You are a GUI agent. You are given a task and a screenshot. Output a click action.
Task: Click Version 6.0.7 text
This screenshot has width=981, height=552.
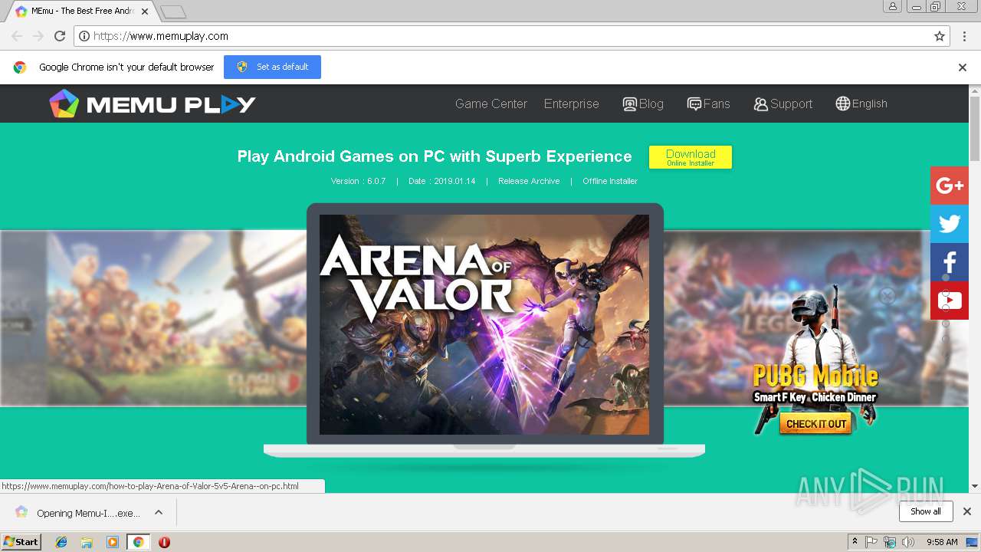coord(358,181)
